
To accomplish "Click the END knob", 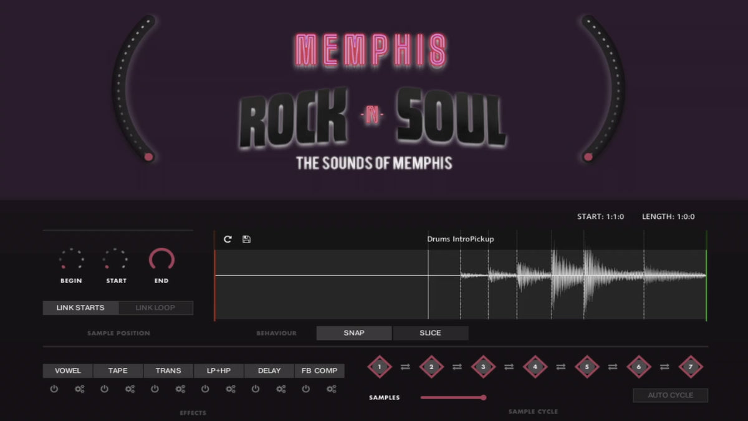I will click(161, 259).
